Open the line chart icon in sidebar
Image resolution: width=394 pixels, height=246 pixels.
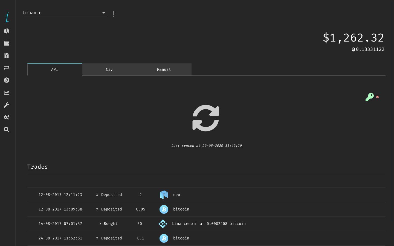[7, 93]
